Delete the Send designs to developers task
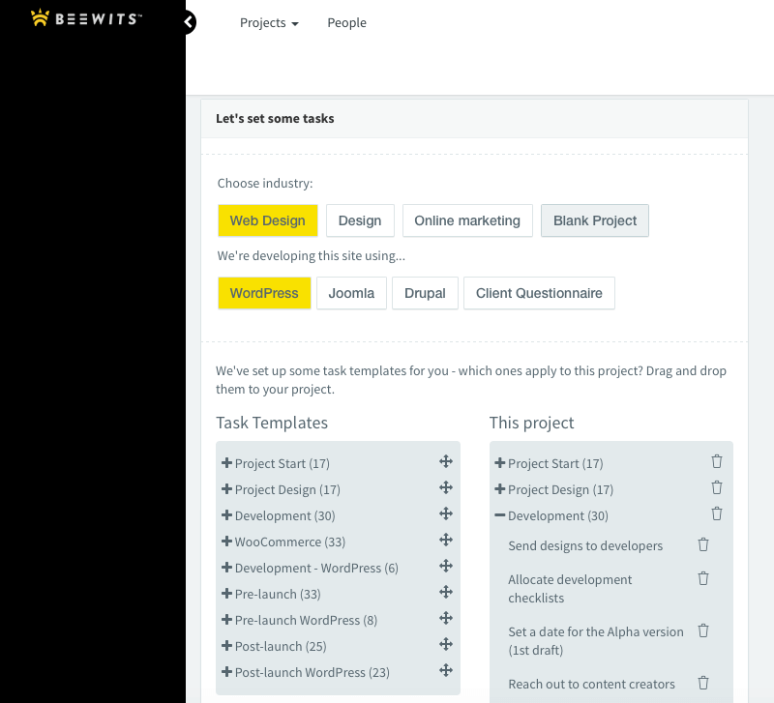Screen dimensions: 774x703 703,544
